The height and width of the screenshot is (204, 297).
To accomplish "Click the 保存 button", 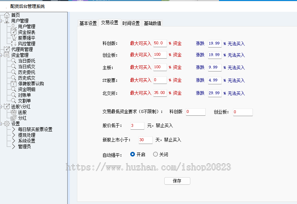I will 177,181.
